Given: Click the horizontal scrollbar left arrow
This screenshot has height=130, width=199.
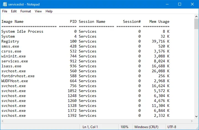Looking at the screenshot, I should (x=2, y=121).
